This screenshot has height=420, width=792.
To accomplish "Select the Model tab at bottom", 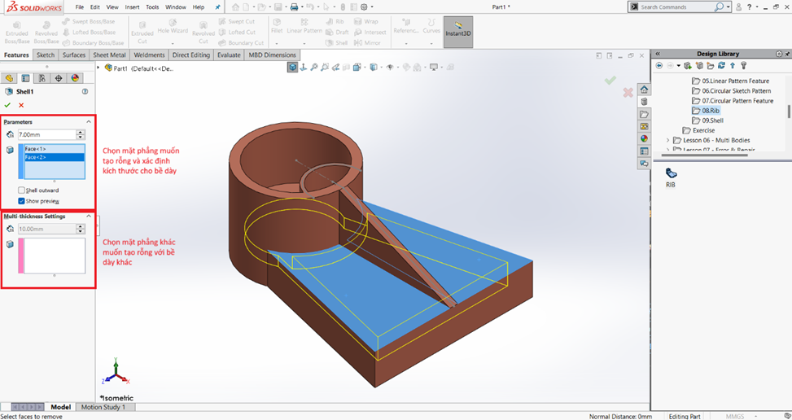I will click(60, 407).
